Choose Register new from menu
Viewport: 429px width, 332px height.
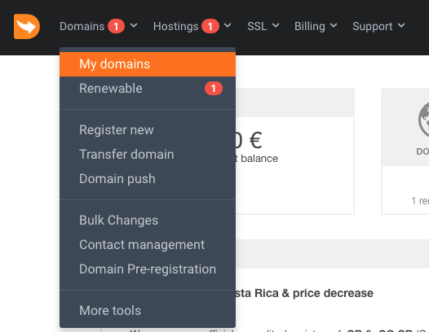click(148, 130)
